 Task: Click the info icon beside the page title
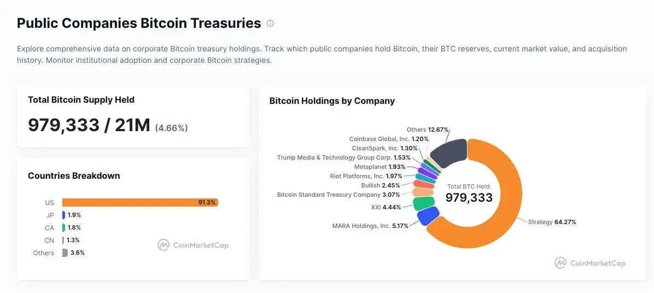270,24
